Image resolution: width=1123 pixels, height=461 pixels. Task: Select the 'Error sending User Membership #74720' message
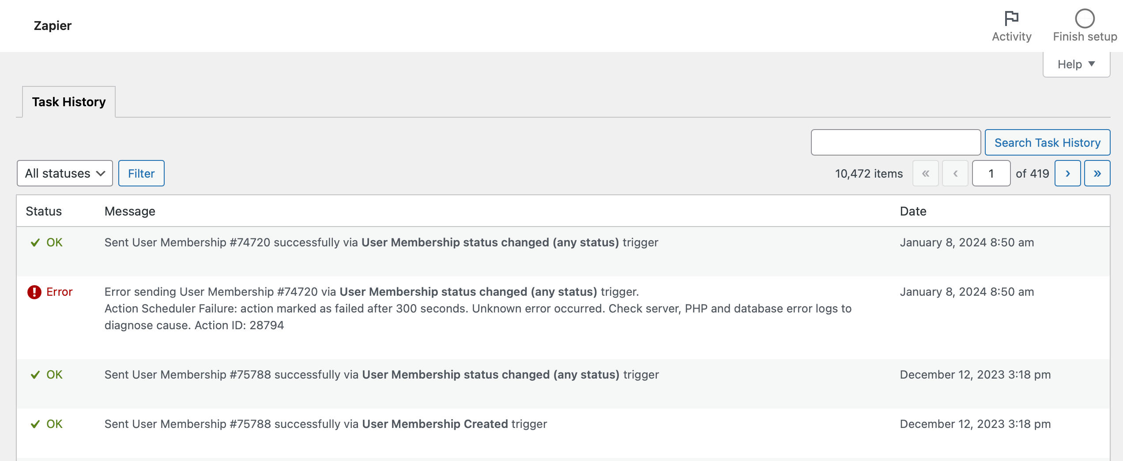(372, 292)
